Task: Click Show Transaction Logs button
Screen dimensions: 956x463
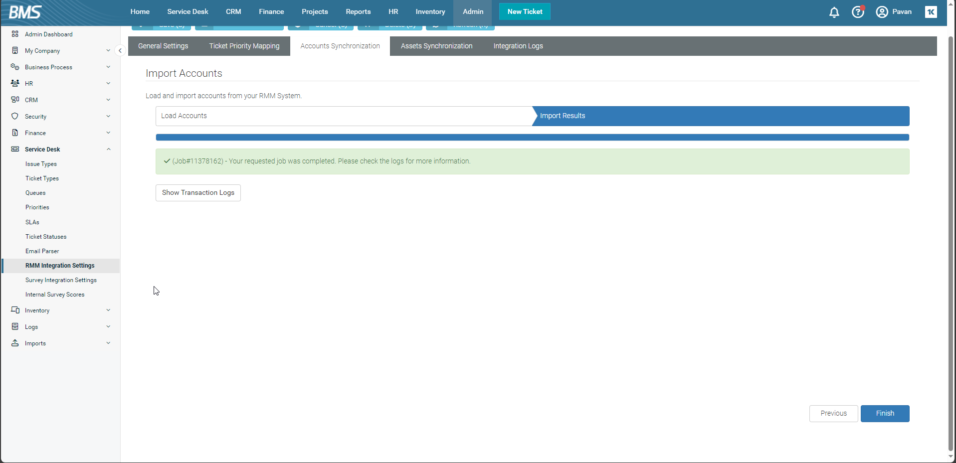Action: (198, 193)
